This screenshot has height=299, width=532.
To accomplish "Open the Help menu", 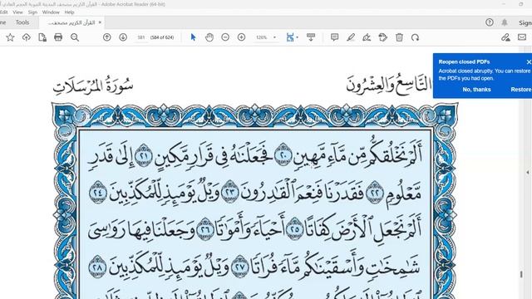I will click(69, 12).
